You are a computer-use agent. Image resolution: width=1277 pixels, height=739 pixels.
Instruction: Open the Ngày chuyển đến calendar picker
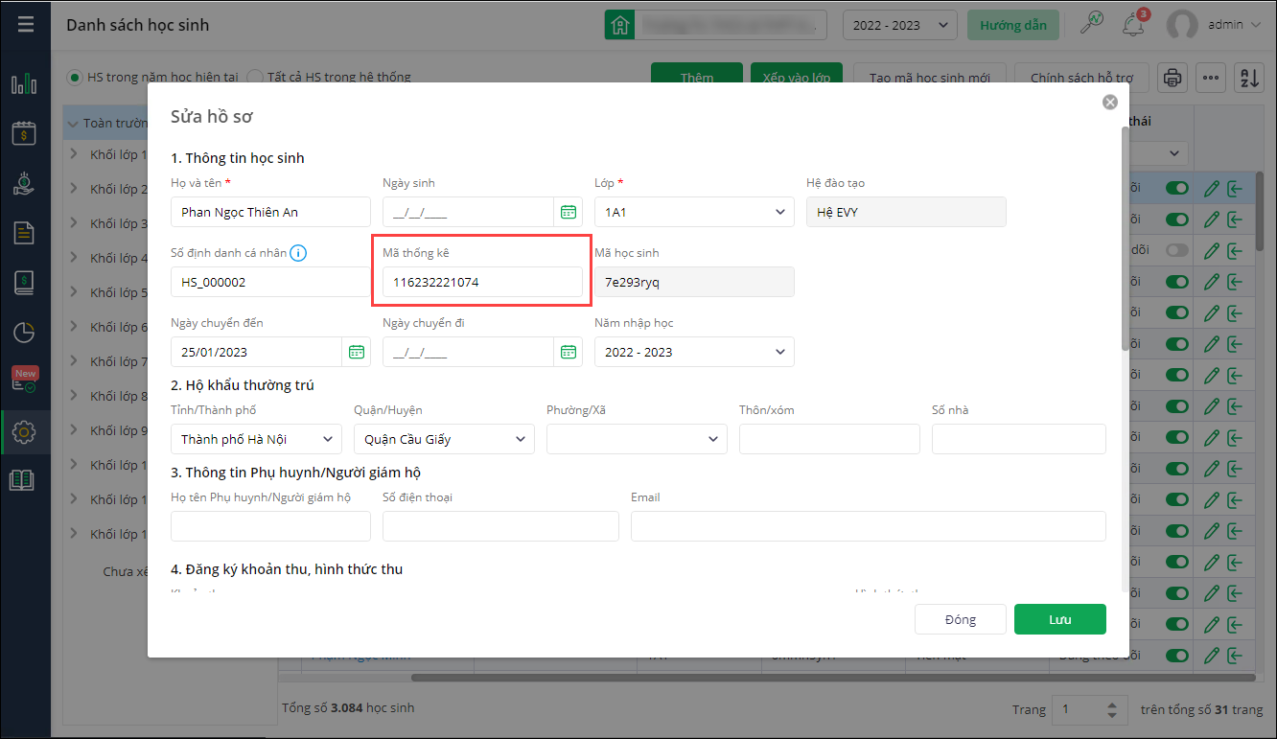click(357, 352)
